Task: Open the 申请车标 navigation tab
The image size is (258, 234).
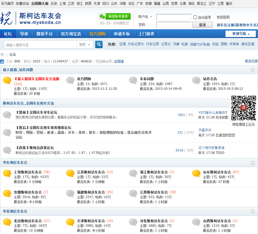Action: tap(122, 34)
